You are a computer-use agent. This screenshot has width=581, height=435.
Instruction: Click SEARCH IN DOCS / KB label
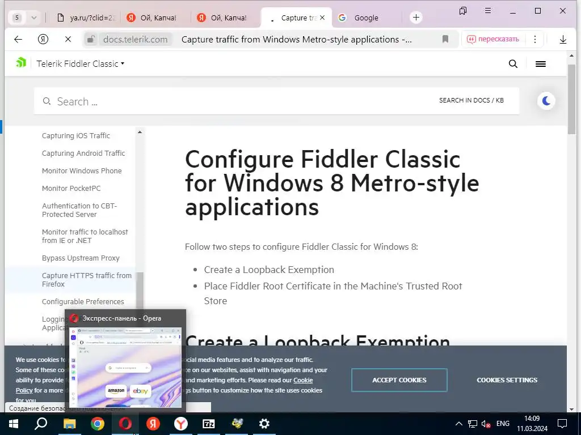point(471,101)
